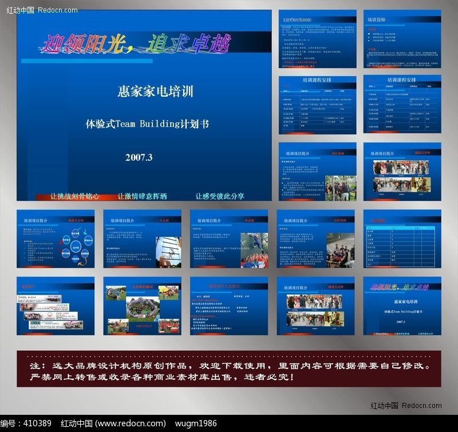Select the 培训项目简介 slide with climbing wall photo

pos(229,239)
